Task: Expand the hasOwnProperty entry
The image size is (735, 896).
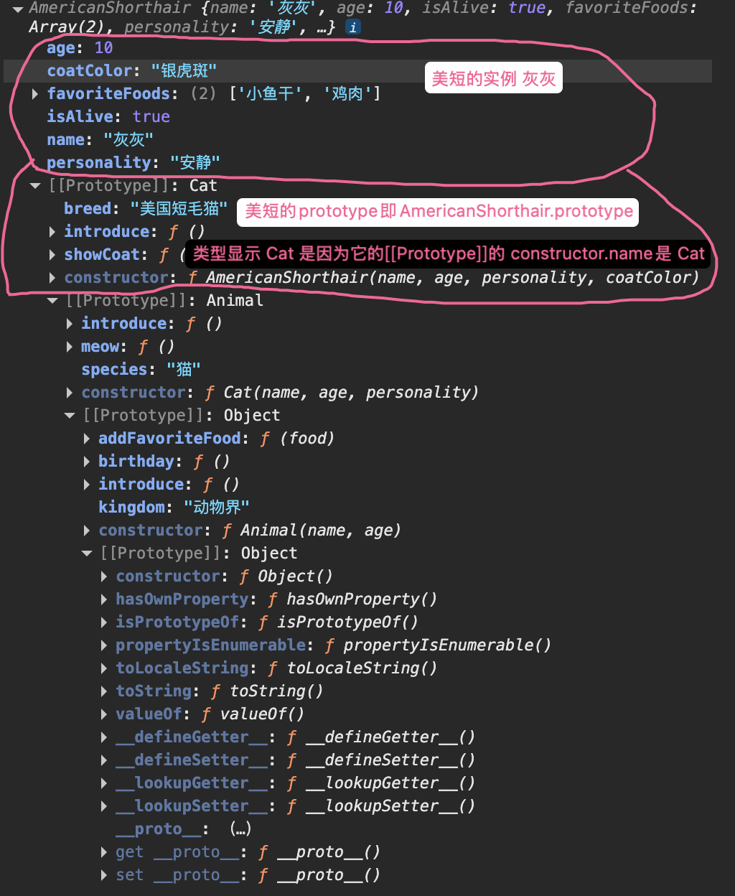Action: coord(104,599)
